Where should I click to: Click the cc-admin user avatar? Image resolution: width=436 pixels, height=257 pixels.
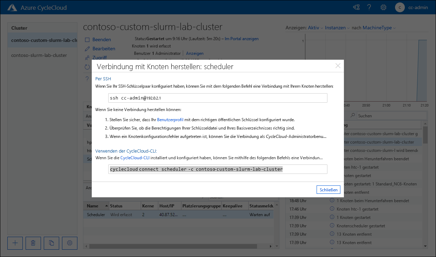click(x=400, y=7)
